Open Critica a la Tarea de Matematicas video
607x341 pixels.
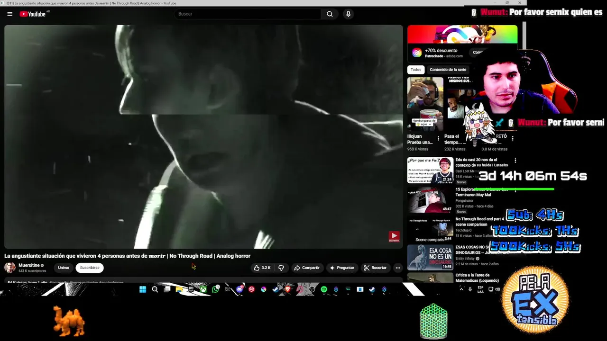[477, 278]
